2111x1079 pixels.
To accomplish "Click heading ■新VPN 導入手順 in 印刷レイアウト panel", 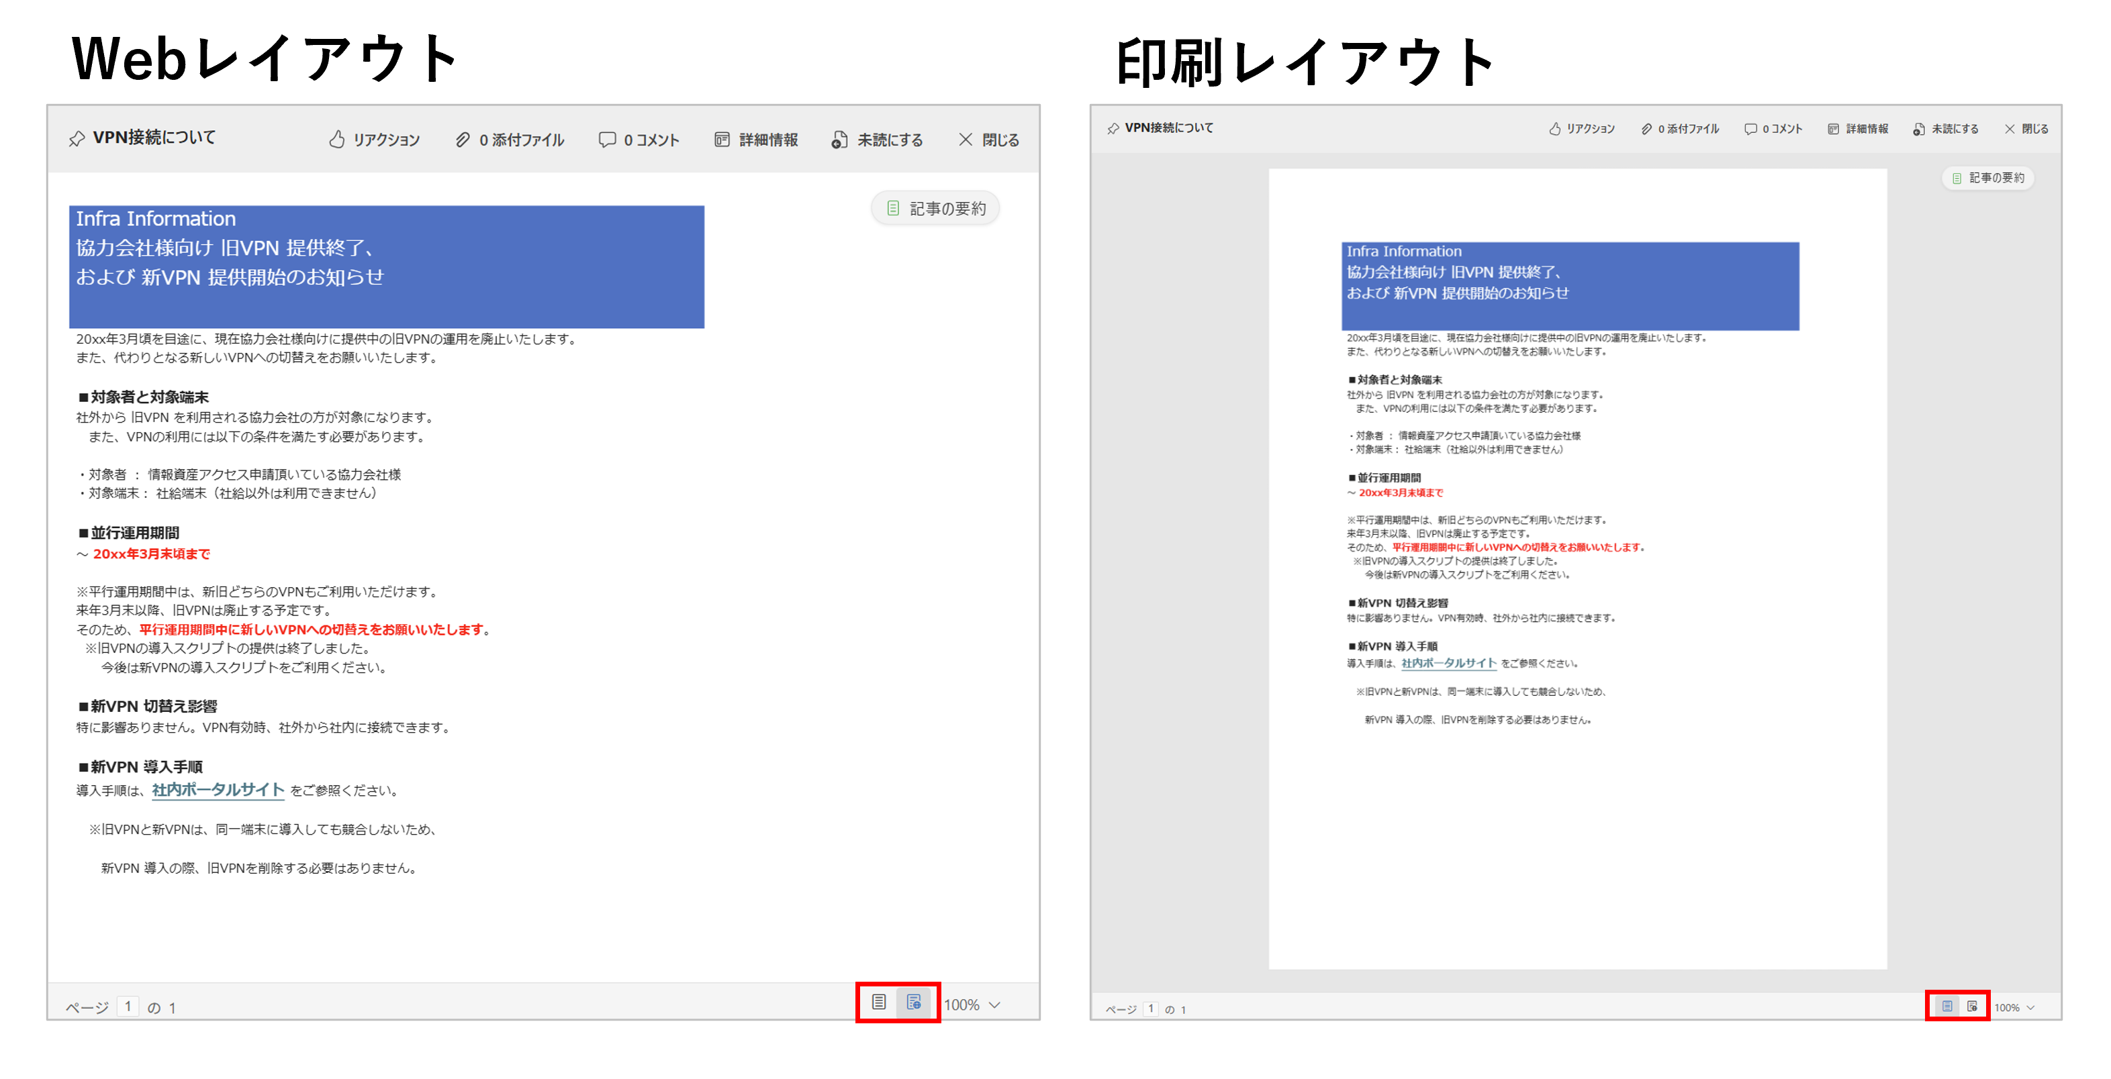I will tap(1393, 646).
